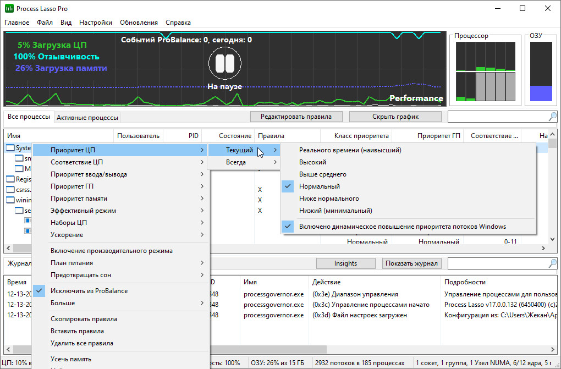Image resolution: width=561 pixels, height=369 pixels.
Task: Click the Process Lasso title bar app icon
Action: 9,9
